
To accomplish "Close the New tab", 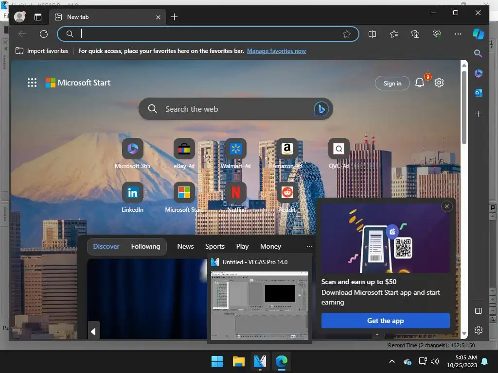I will tap(158, 17).
